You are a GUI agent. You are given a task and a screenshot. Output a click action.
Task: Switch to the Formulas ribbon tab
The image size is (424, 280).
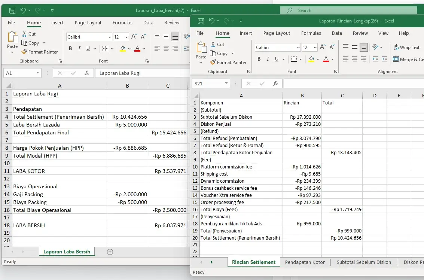coord(311,33)
